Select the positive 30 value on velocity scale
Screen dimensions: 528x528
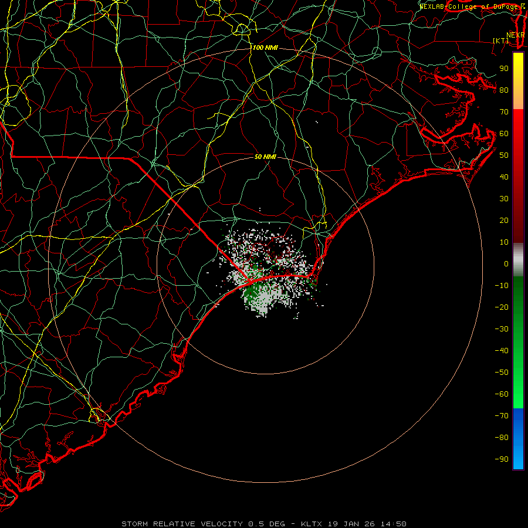click(x=504, y=199)
